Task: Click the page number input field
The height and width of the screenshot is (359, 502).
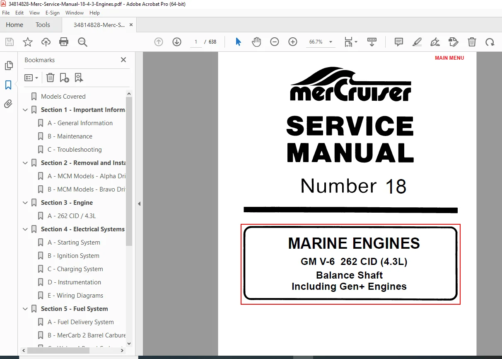Action: [x=195, y=42]
